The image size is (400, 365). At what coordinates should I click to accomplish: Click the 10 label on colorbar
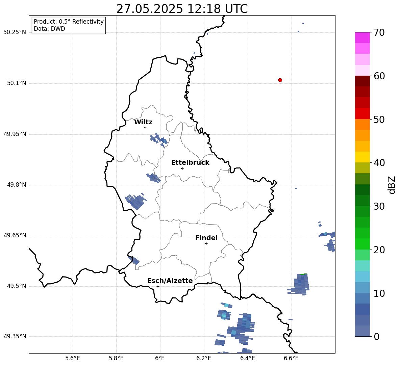[379, 293]
